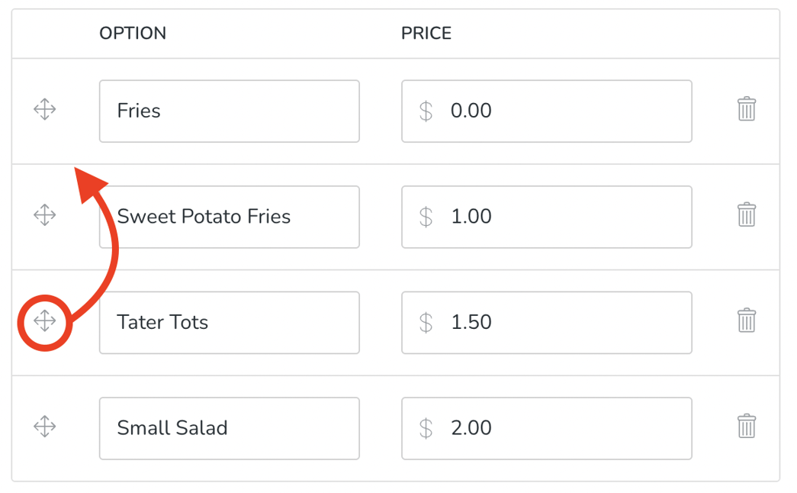Click the dollar sign beside 0.00

426,111
